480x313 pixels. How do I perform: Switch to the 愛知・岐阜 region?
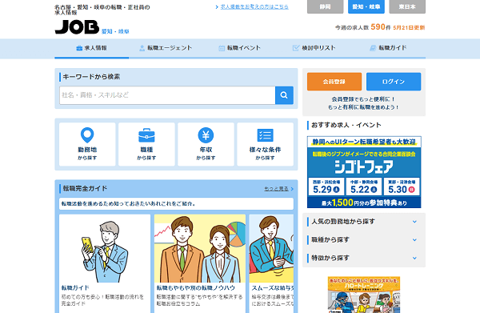pos(366,6)
